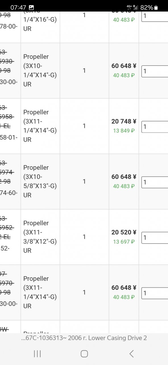Image resolution: width=168 pixels, height=365 pixels.
Task: Tap the 4G+ signal indicator icon
Action: 129,8
